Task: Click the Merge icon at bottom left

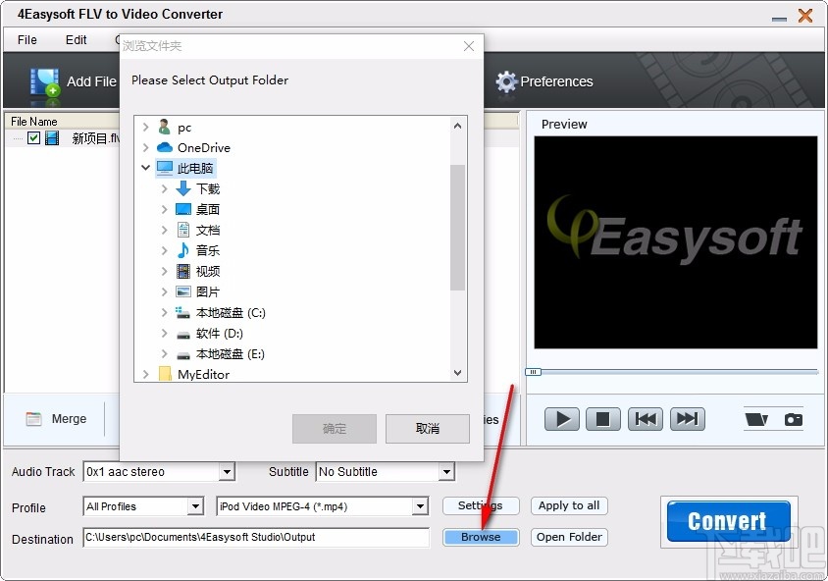Action: [32, 418]
